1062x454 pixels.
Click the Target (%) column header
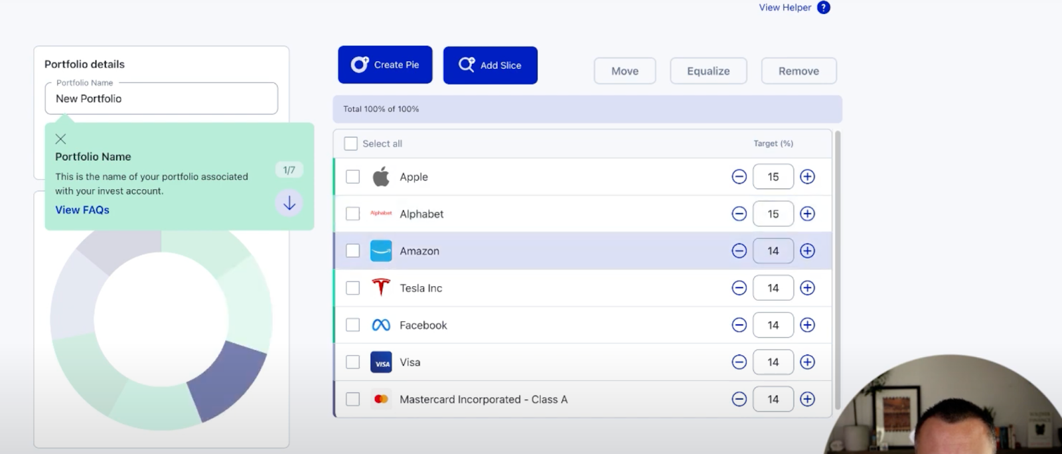coord(773,143)
